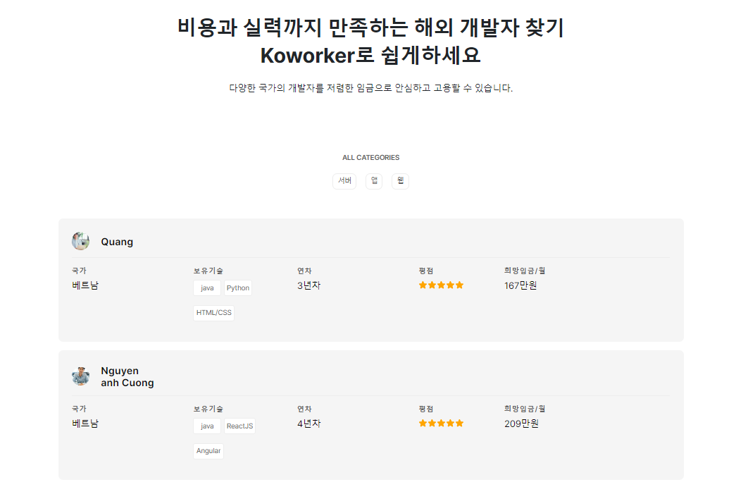The image size is (736, 482).
Task: Click 희망임금/월 label in Quang's card
Action: (525, 271)
